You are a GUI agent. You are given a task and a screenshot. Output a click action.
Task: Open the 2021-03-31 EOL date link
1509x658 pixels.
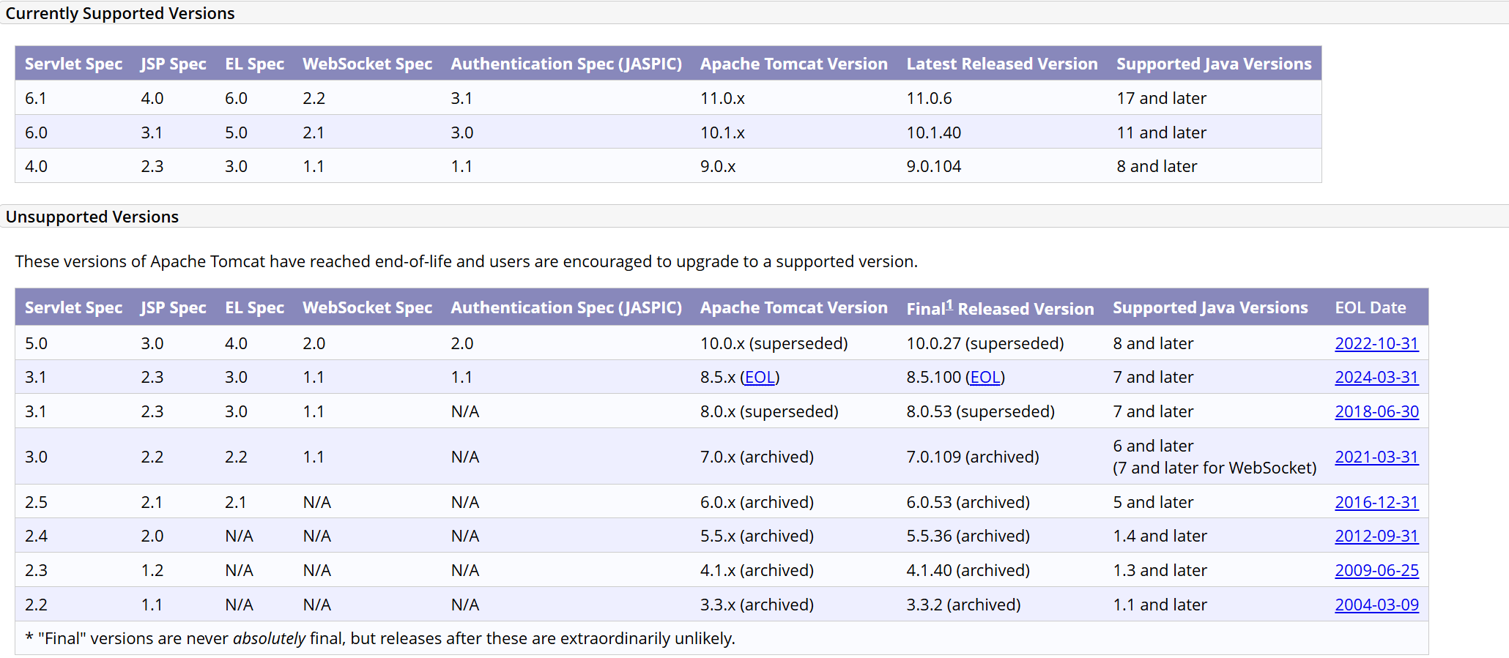pos(1376,457)
